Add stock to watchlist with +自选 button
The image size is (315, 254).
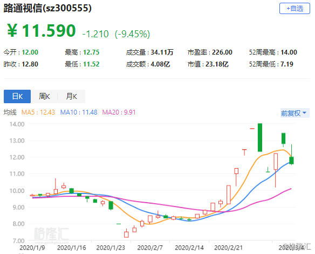(295, 9)
